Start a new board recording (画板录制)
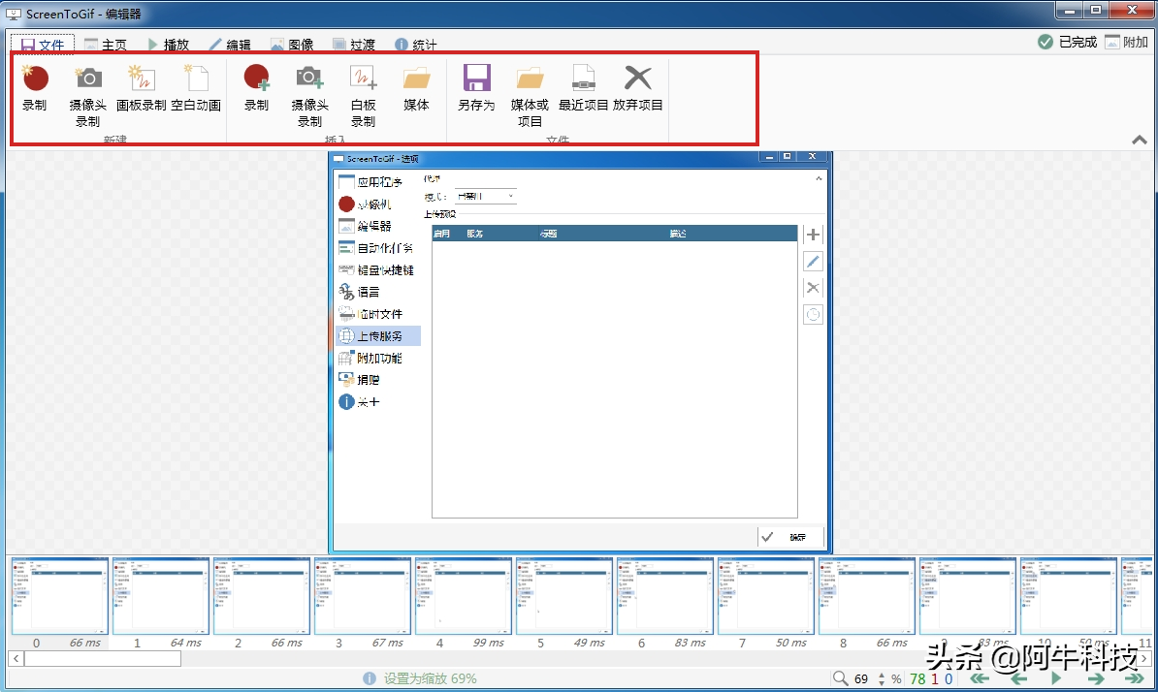 pyautogui.click(x=141, y=88)
